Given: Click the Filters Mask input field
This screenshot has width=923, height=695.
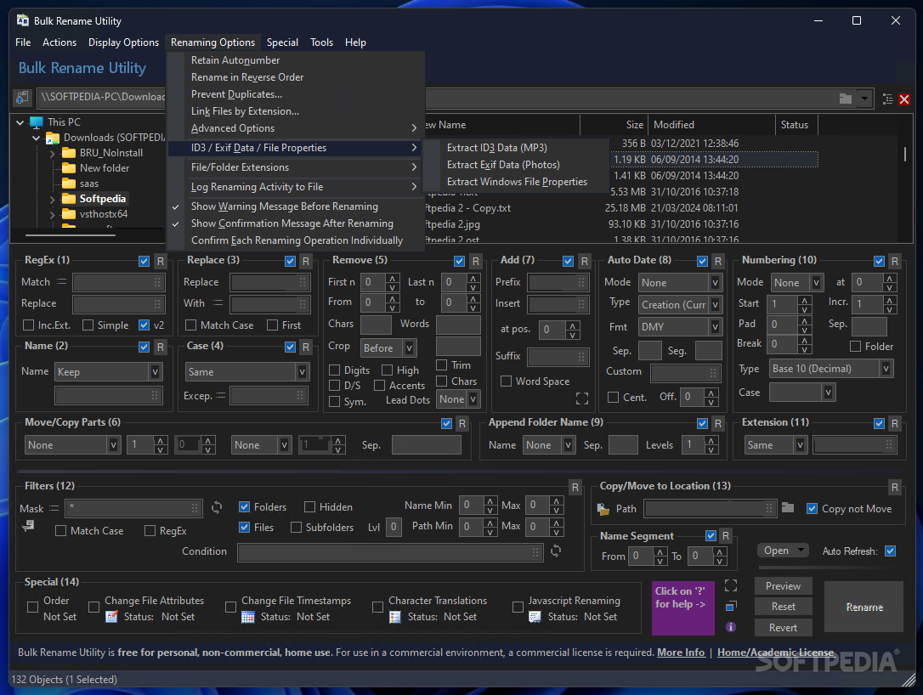Looking at the screenshot, I should 135,508.
